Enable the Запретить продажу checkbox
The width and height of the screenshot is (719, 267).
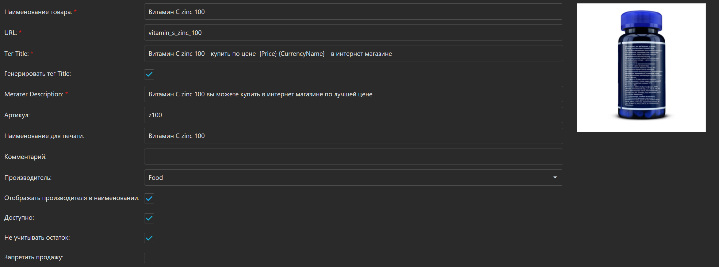149,258
